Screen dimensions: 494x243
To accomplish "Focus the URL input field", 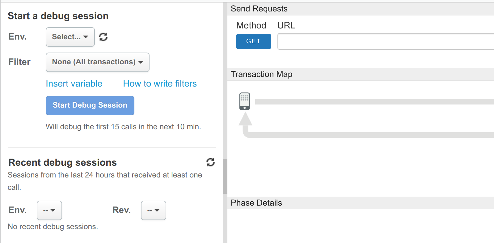I will pos(385,41).
